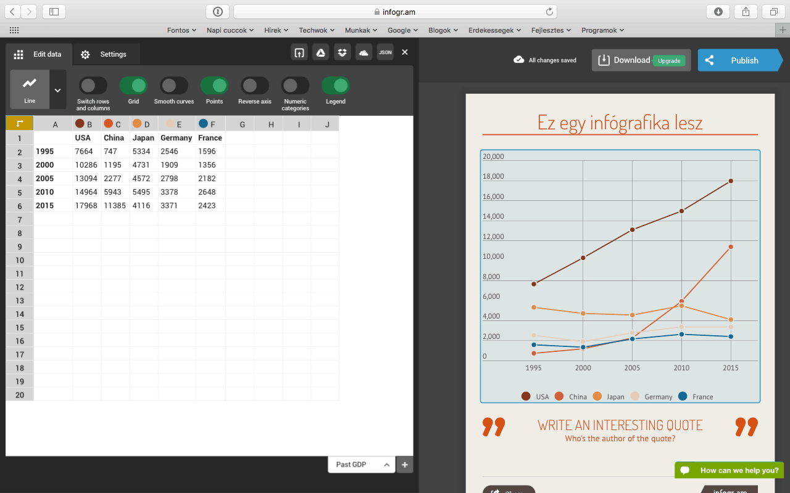Image resolution: width=790 pixels, height=493 pixels.
Task: Expand the chart type dropdown arrow
Action: 58,89
